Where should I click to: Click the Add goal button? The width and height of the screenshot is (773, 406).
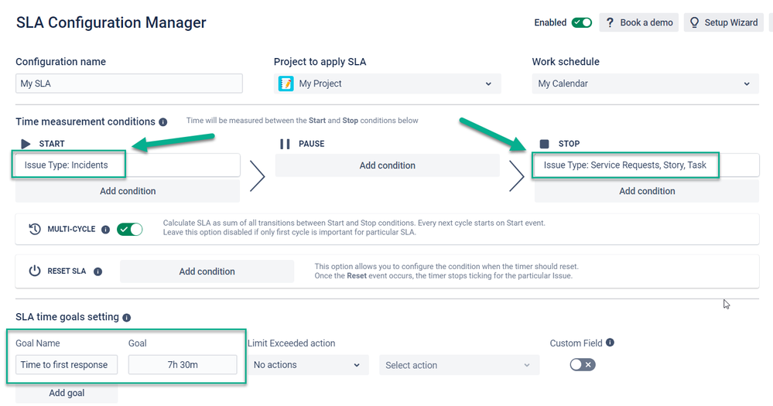point(67,393)
